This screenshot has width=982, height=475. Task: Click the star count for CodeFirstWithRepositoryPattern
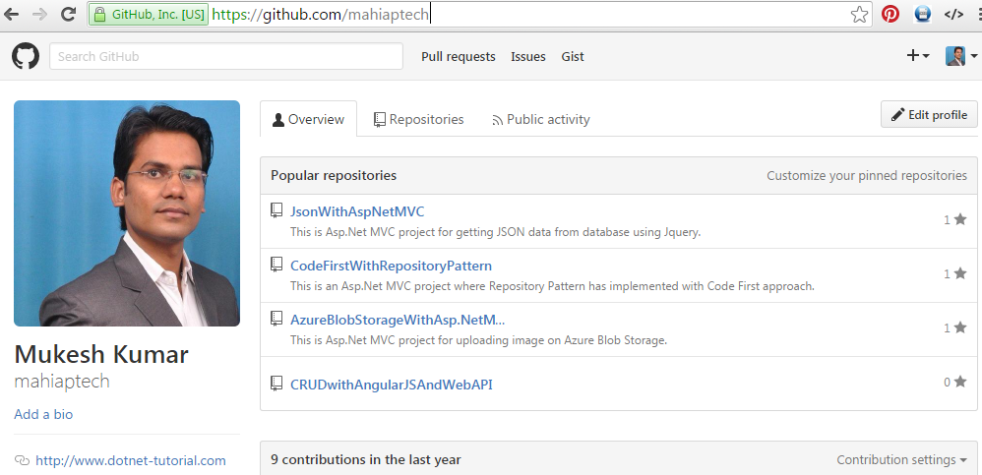955,273
